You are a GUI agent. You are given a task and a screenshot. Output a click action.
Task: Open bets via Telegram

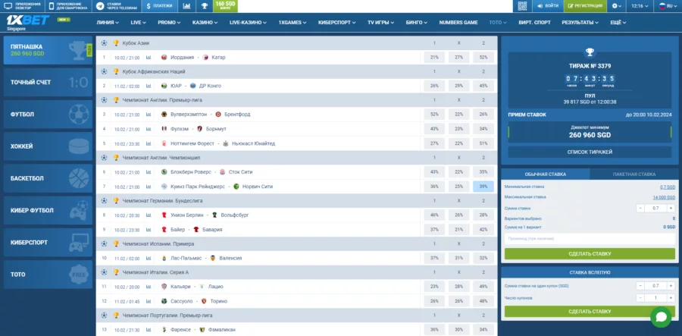click(117, 6)
